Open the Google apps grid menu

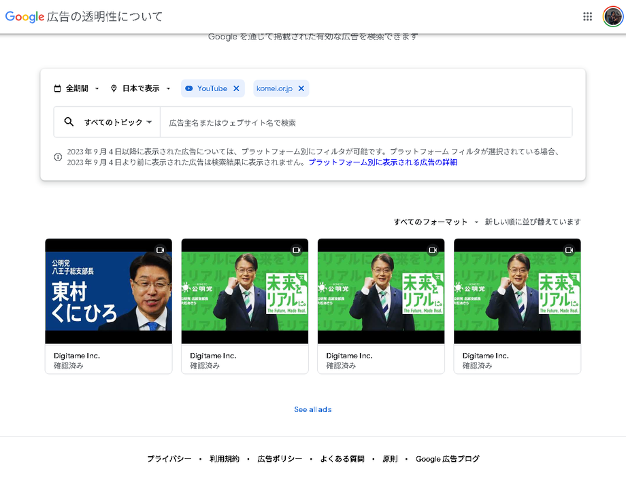tap(587, 17)
